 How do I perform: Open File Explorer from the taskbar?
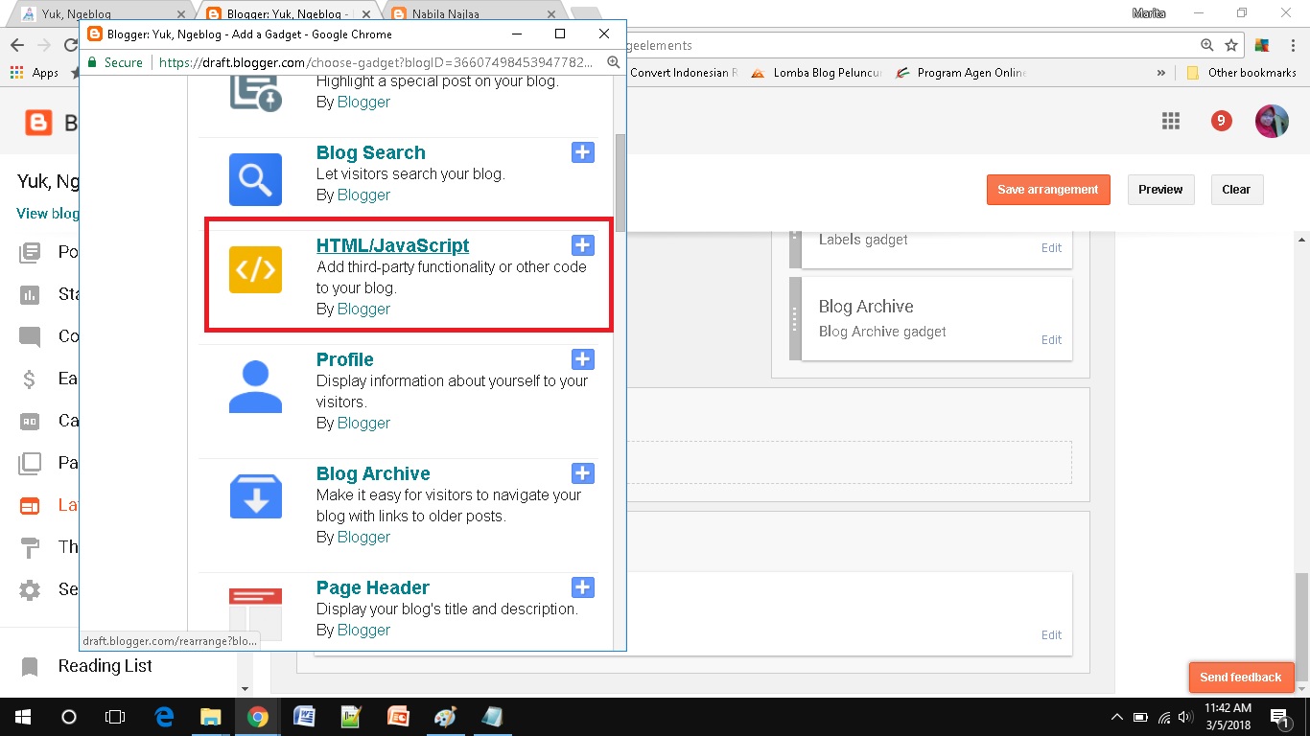pyautogui.click(x=210, y=717)
